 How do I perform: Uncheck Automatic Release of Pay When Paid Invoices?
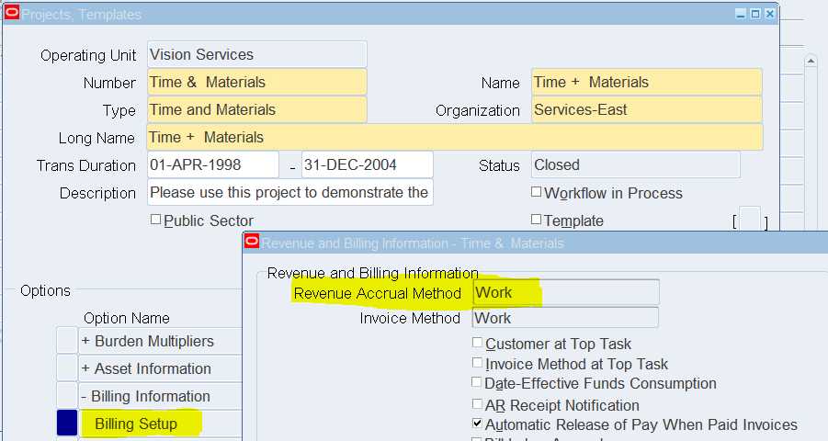pyautogui.click(x=477, y=423)
